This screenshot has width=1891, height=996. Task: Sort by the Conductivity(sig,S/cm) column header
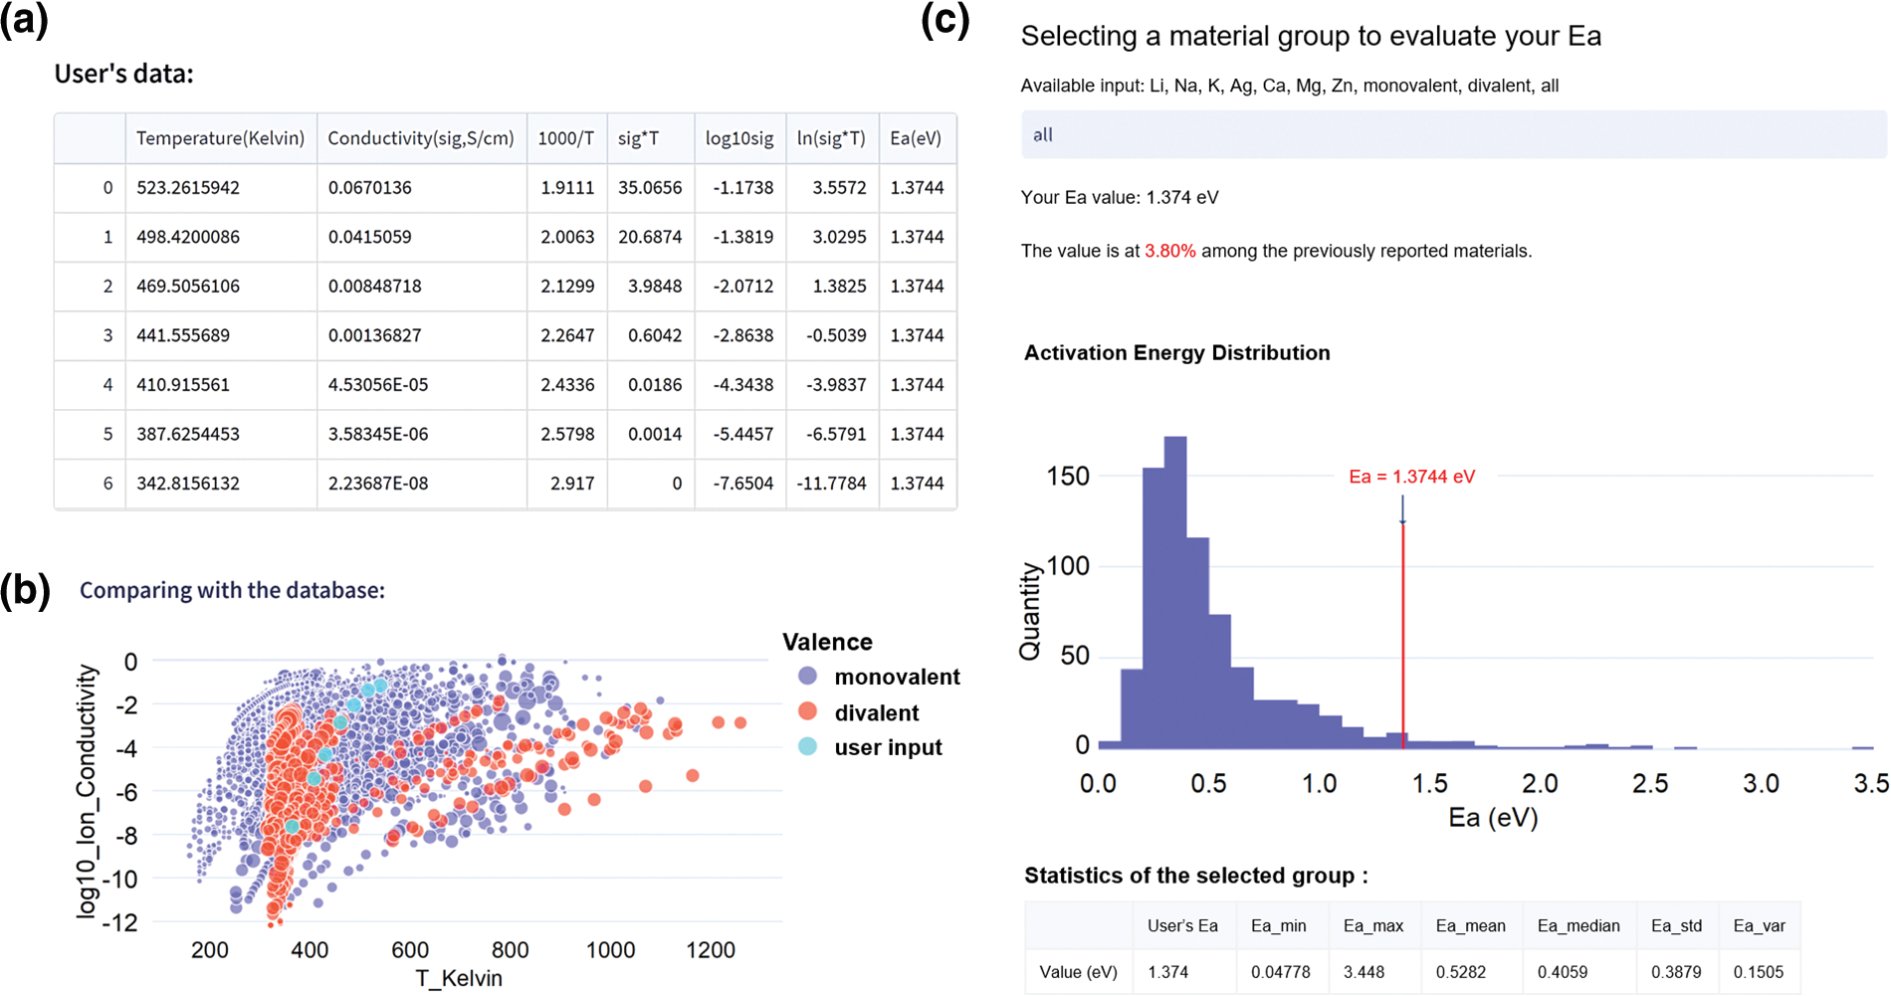[421, 138]
